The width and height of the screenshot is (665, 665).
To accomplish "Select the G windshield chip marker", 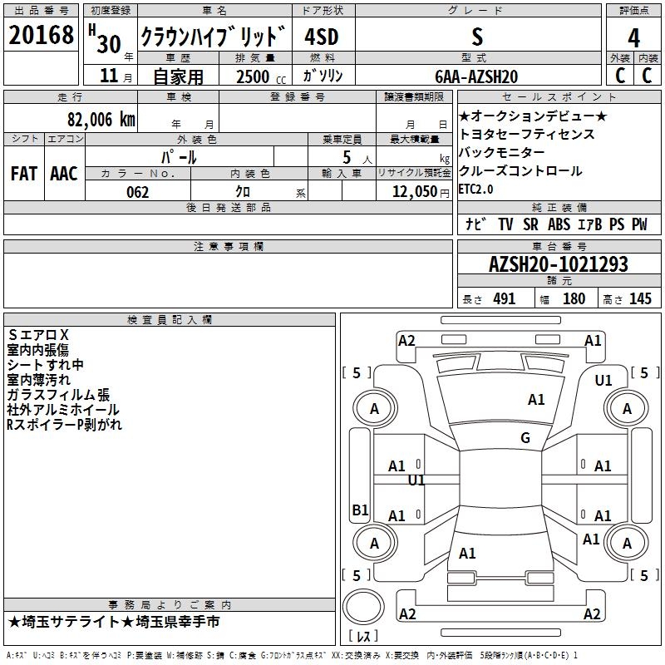I will click(525, 438).
